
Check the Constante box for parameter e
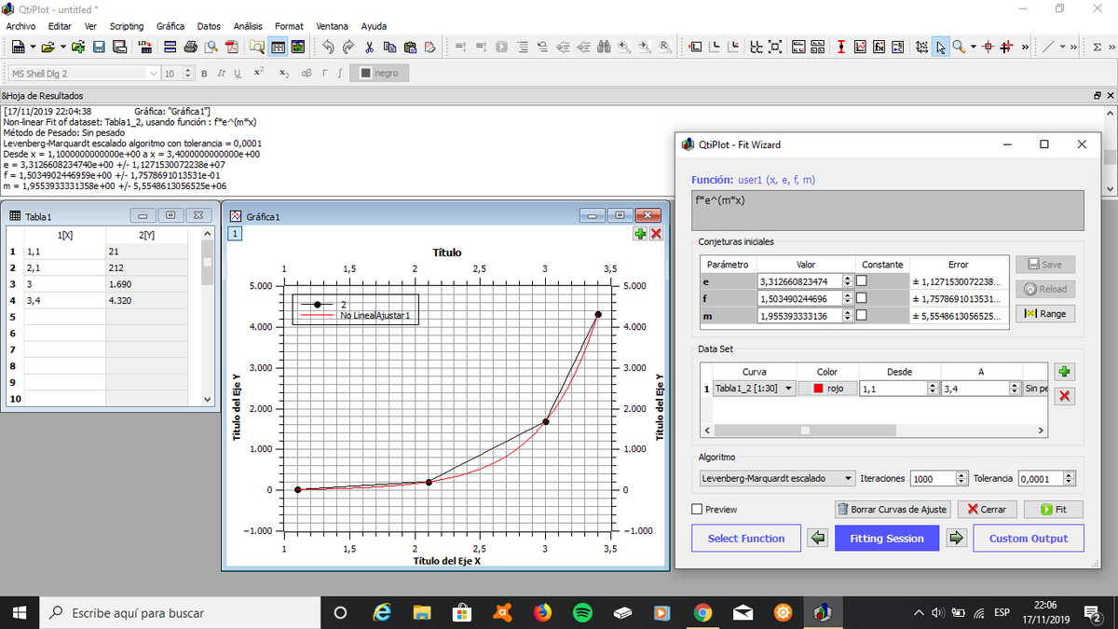click(x=862, y=280)
